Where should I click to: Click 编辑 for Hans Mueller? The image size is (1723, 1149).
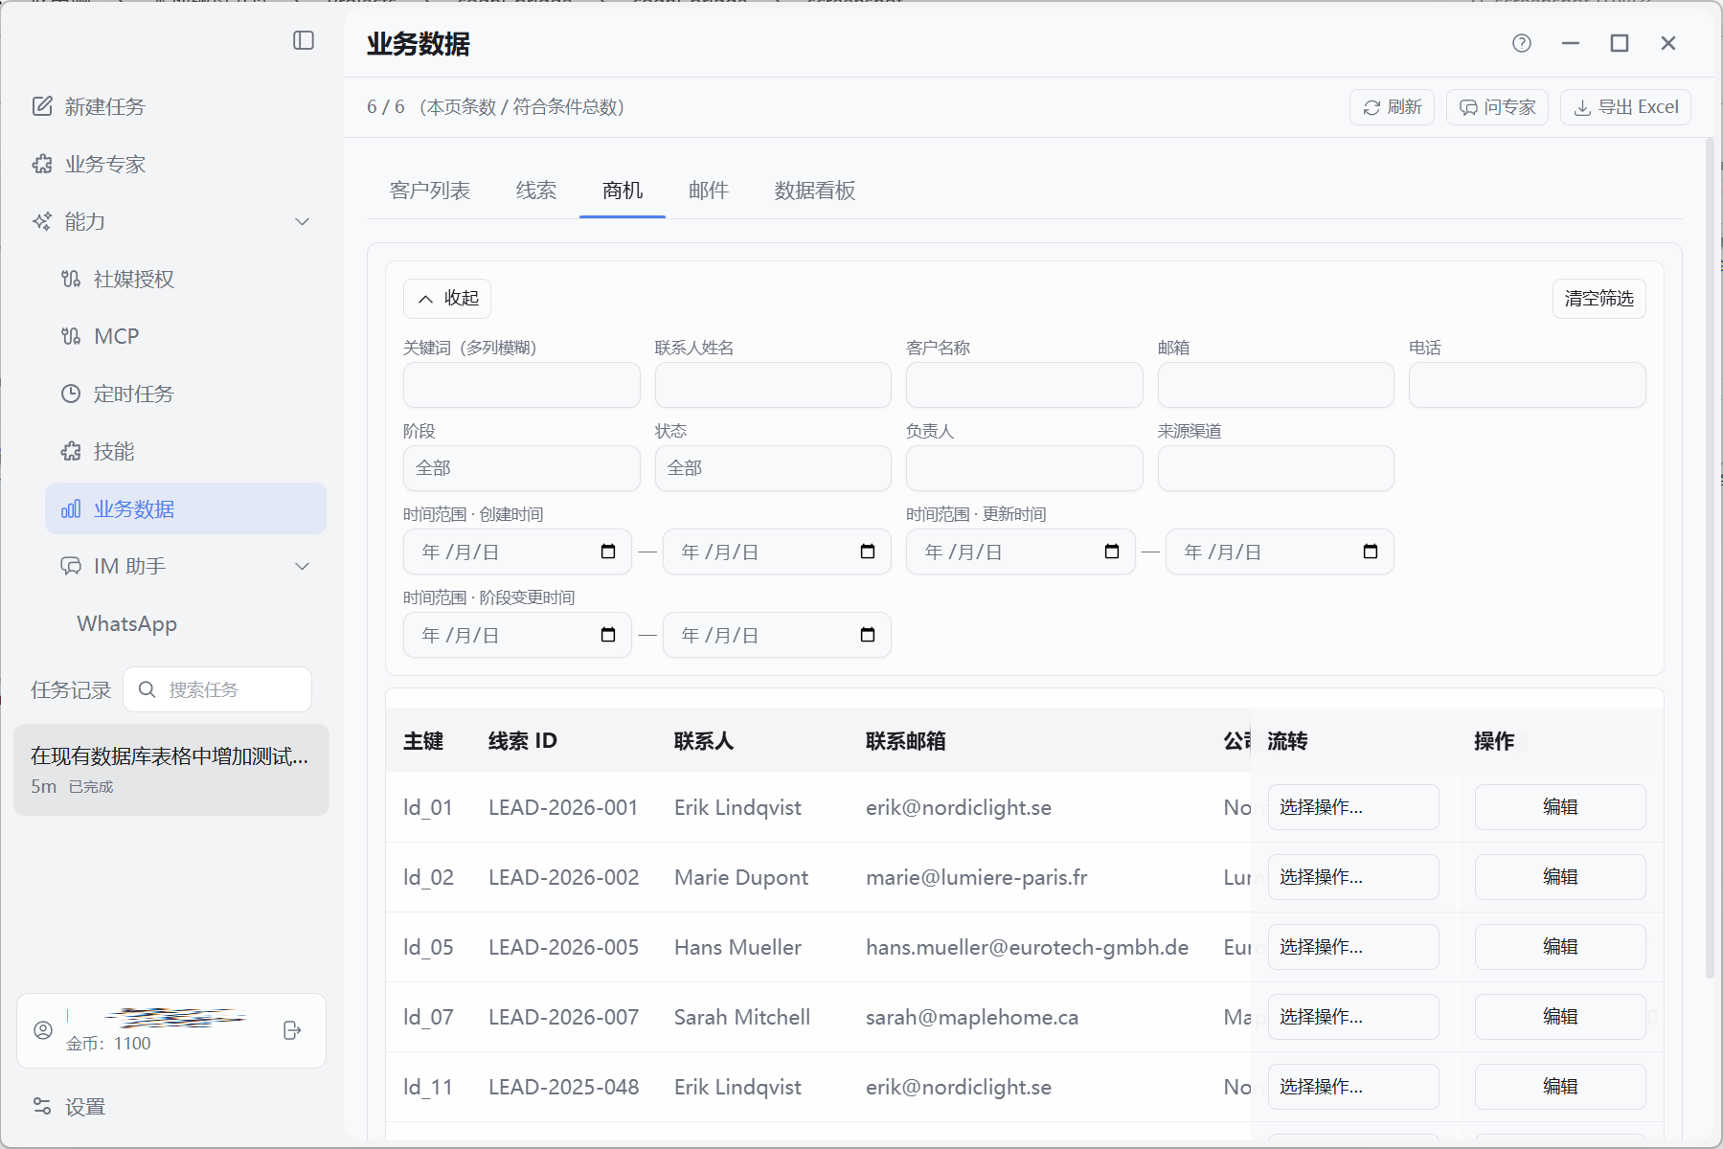(1560, 947)
